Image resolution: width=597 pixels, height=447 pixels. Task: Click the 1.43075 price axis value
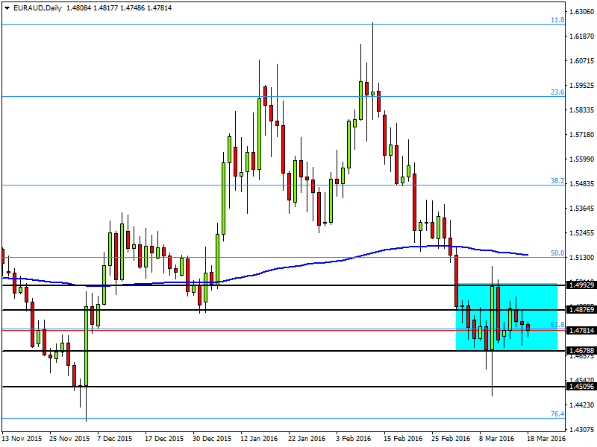[581, 430]
